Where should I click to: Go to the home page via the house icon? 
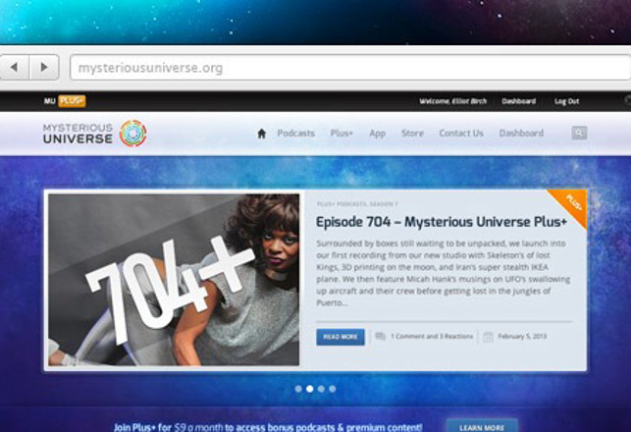[x=262, y=134]
